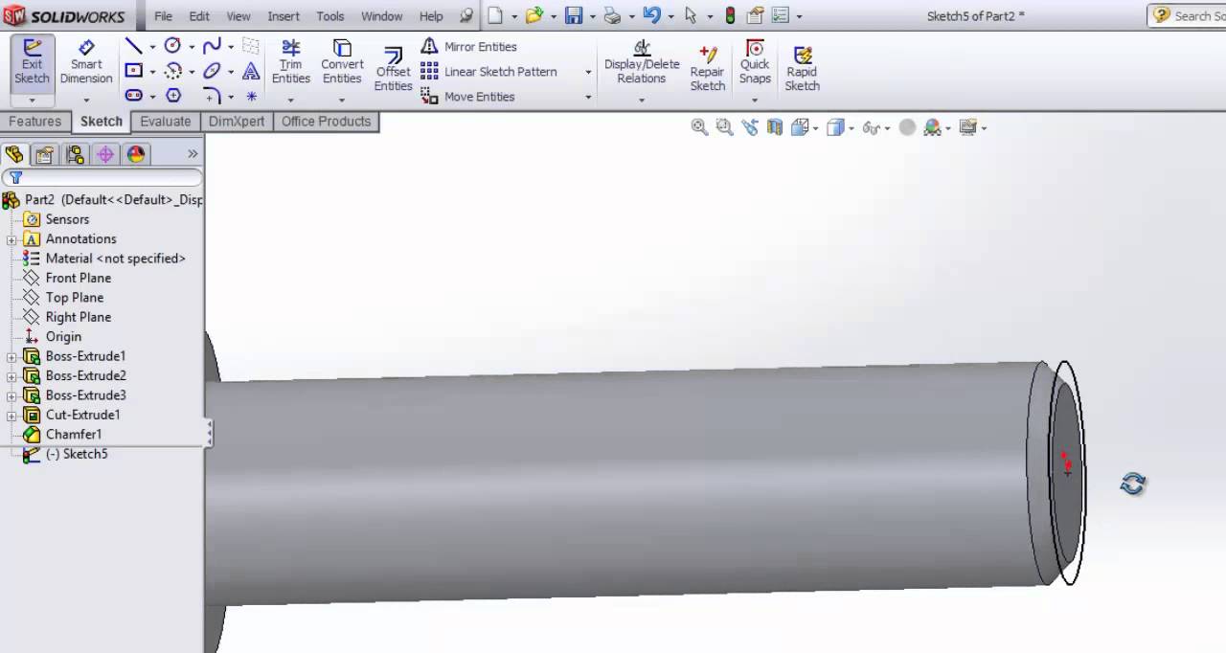Click the feature tree filter field
Image resolution: width=1226 pixels, height=653 pixels.
point(102,177)
